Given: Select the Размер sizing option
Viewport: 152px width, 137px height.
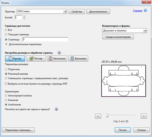Looking at the screenshot, I should pos(15,59).
